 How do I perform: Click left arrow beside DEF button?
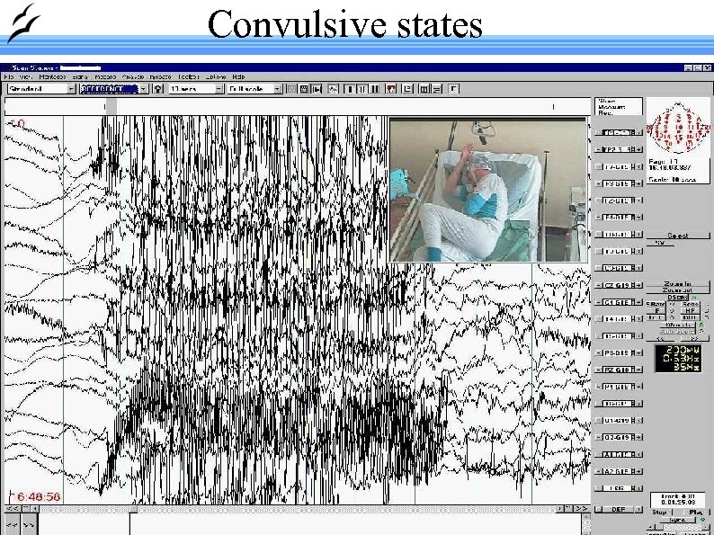(598, 510)
